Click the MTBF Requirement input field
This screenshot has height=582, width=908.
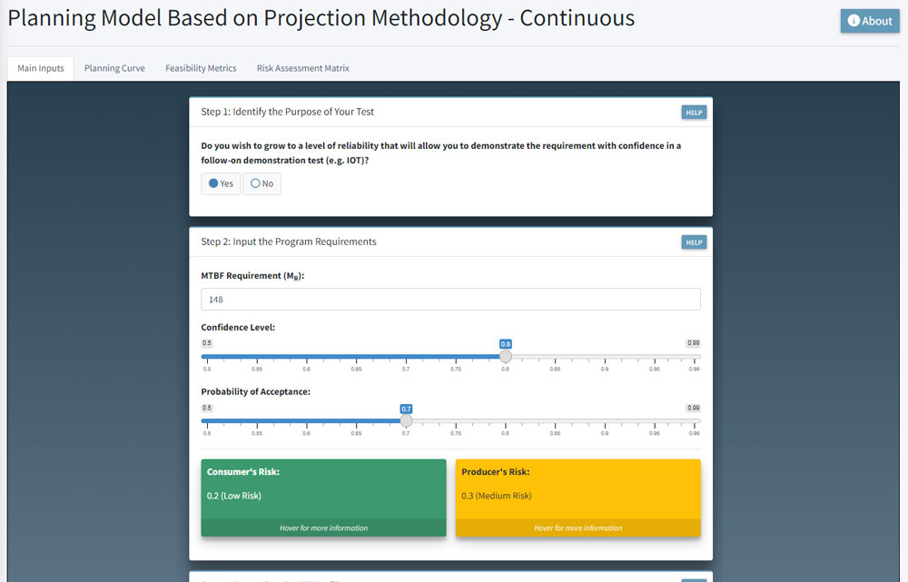click(x=450, y=300)
